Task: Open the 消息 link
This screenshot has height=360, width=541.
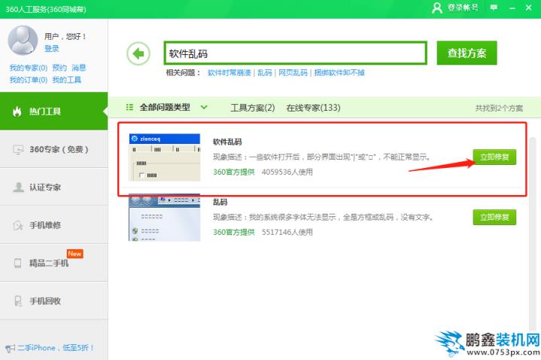Action: [x=79, y=68]
